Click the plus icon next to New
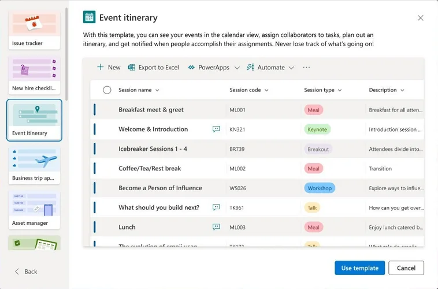 (101, 67)
